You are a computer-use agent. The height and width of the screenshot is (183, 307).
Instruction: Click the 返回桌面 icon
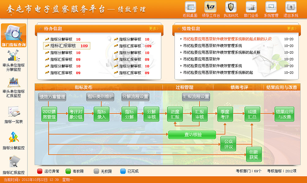pyautogui.click(x=190, y=7)
